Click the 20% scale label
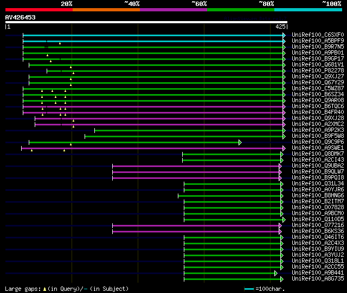This screenshot has height=293, width=347. (67, 4)
